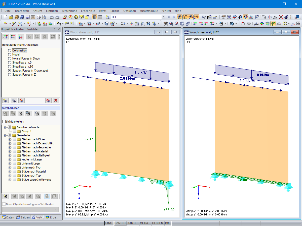
Task: Pin the Projekt-Navigator panel
Action: (54, 29)
